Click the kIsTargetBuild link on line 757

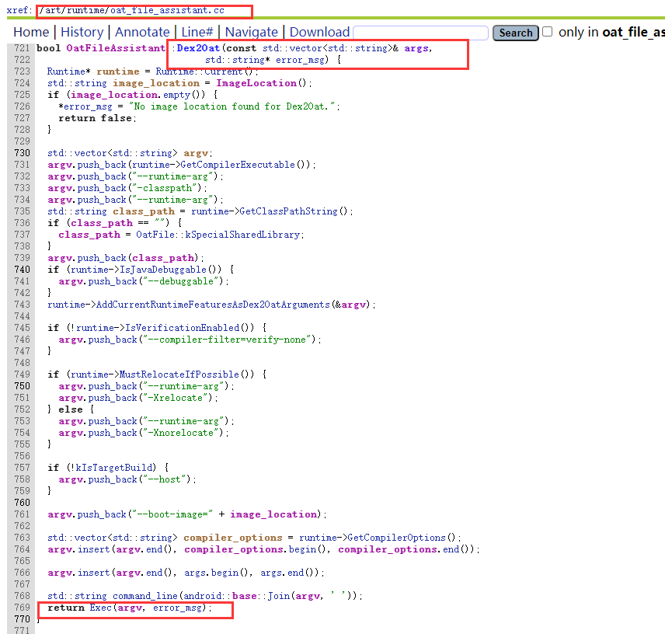(115, 468)
